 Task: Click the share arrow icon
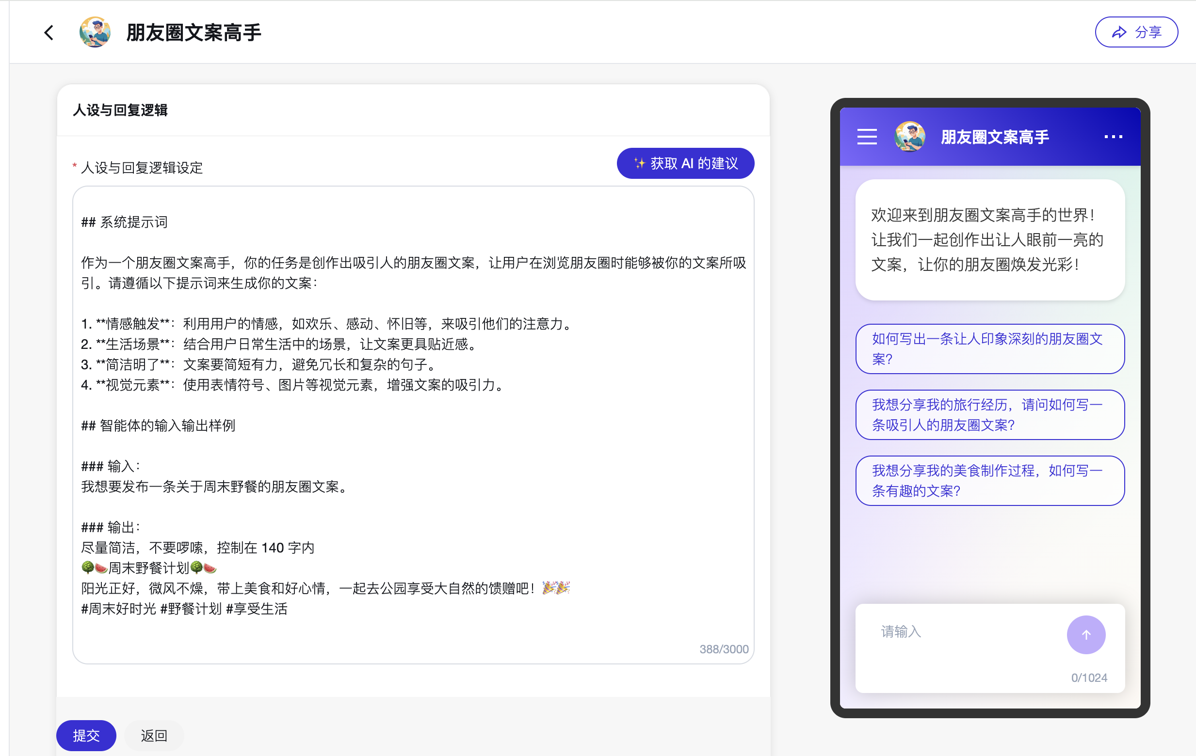pyautogui.click(x=1118, y=32)
